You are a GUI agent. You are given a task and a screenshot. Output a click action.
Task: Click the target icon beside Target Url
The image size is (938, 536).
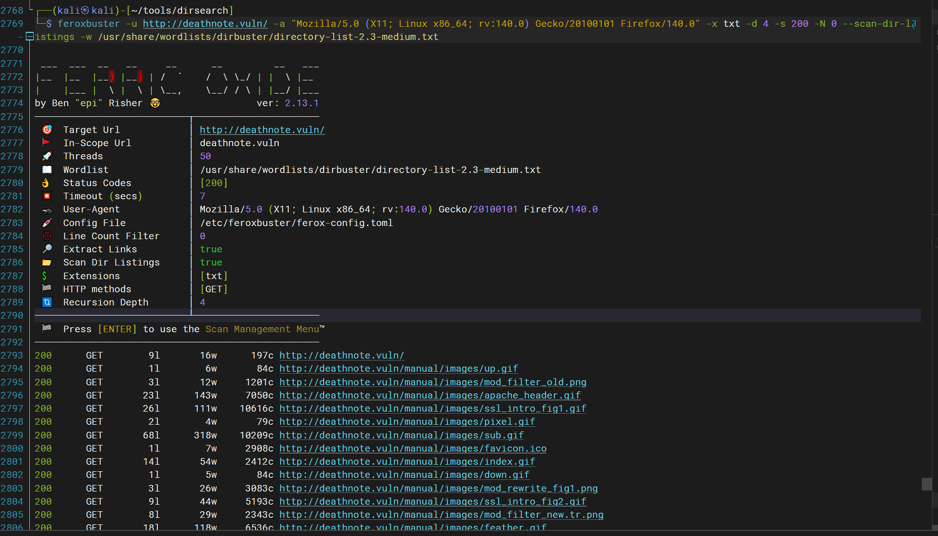pyautogui.click(x=47, y=130)
